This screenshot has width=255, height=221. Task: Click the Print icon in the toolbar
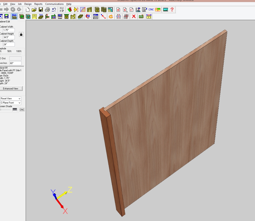47,10
